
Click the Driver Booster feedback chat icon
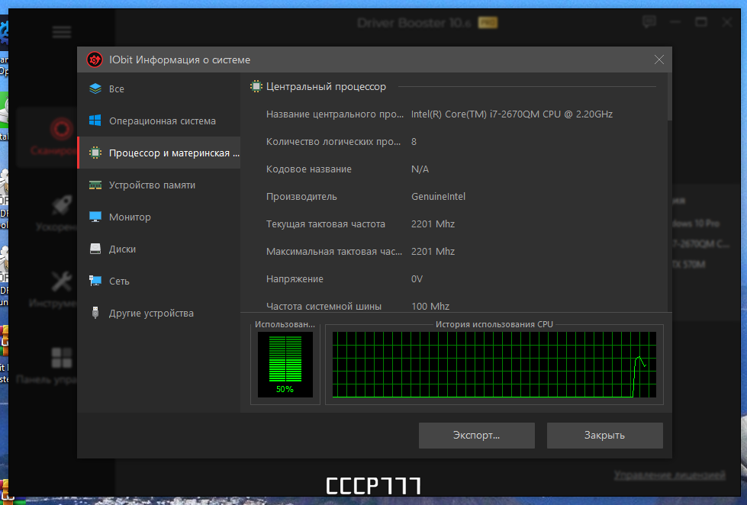pos(649,22)
